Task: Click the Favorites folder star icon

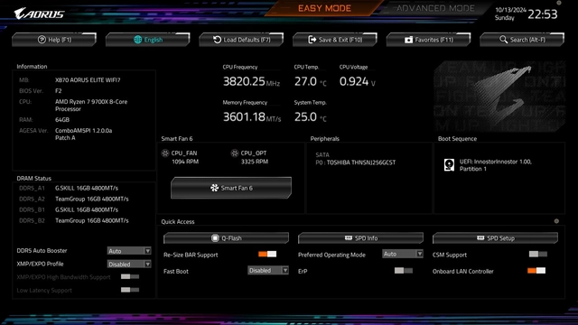Action: point(408,40)
